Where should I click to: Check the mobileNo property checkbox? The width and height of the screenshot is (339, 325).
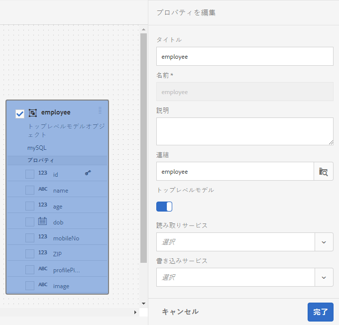(x=30, y=238)
